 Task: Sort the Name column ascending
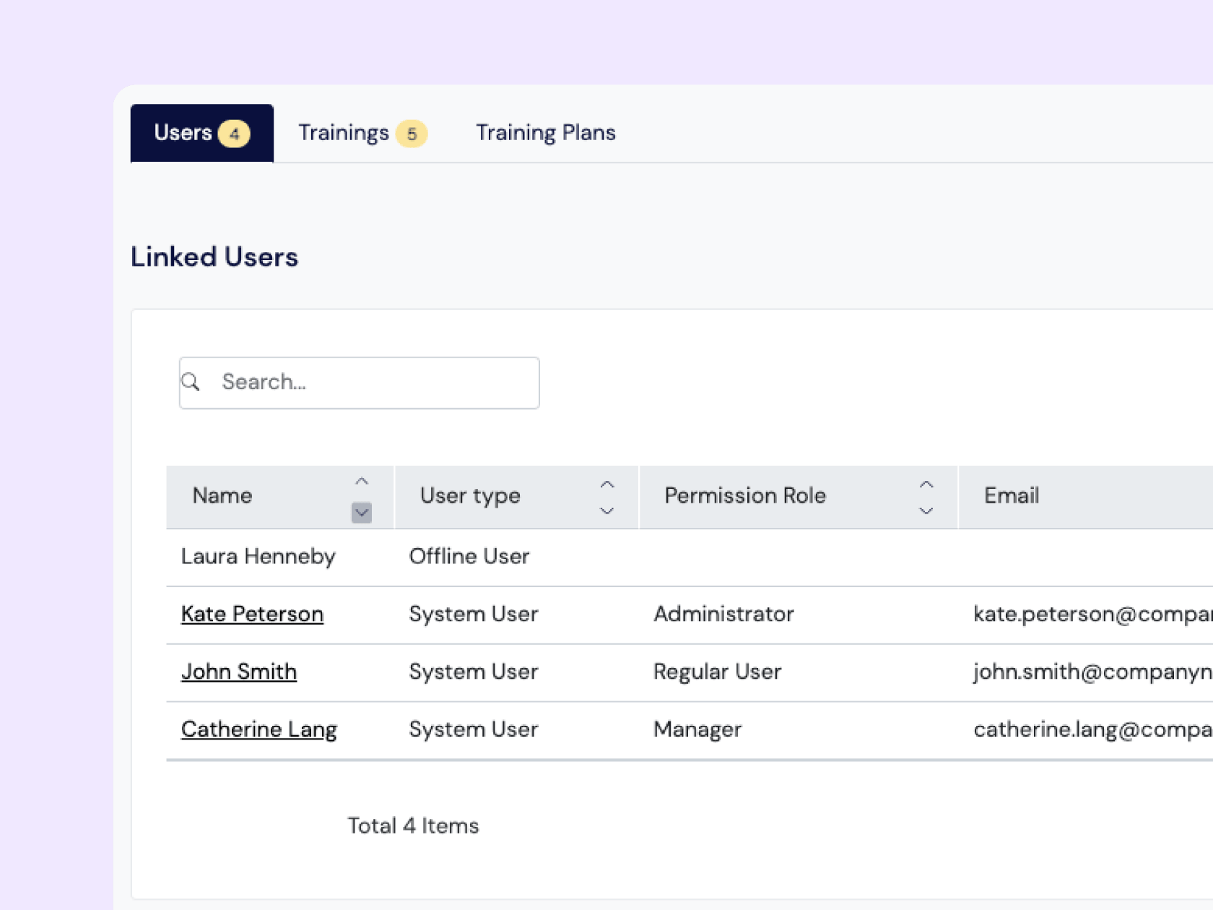361,480
